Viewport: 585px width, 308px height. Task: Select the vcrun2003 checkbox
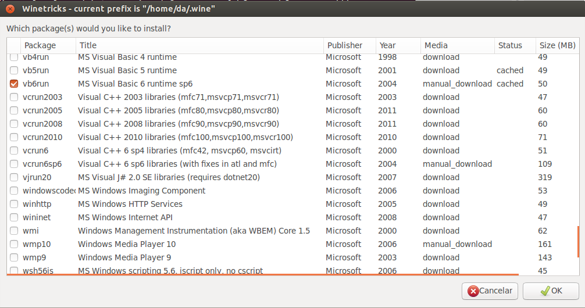[14, 97]
